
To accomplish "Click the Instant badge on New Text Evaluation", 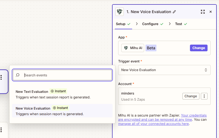I will [58, 91].
